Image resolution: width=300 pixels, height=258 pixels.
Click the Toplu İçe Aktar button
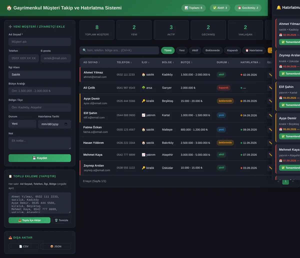click(29, 220)
